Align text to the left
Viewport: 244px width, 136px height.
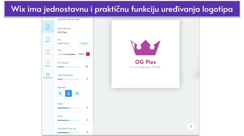[x=60, y=93]
